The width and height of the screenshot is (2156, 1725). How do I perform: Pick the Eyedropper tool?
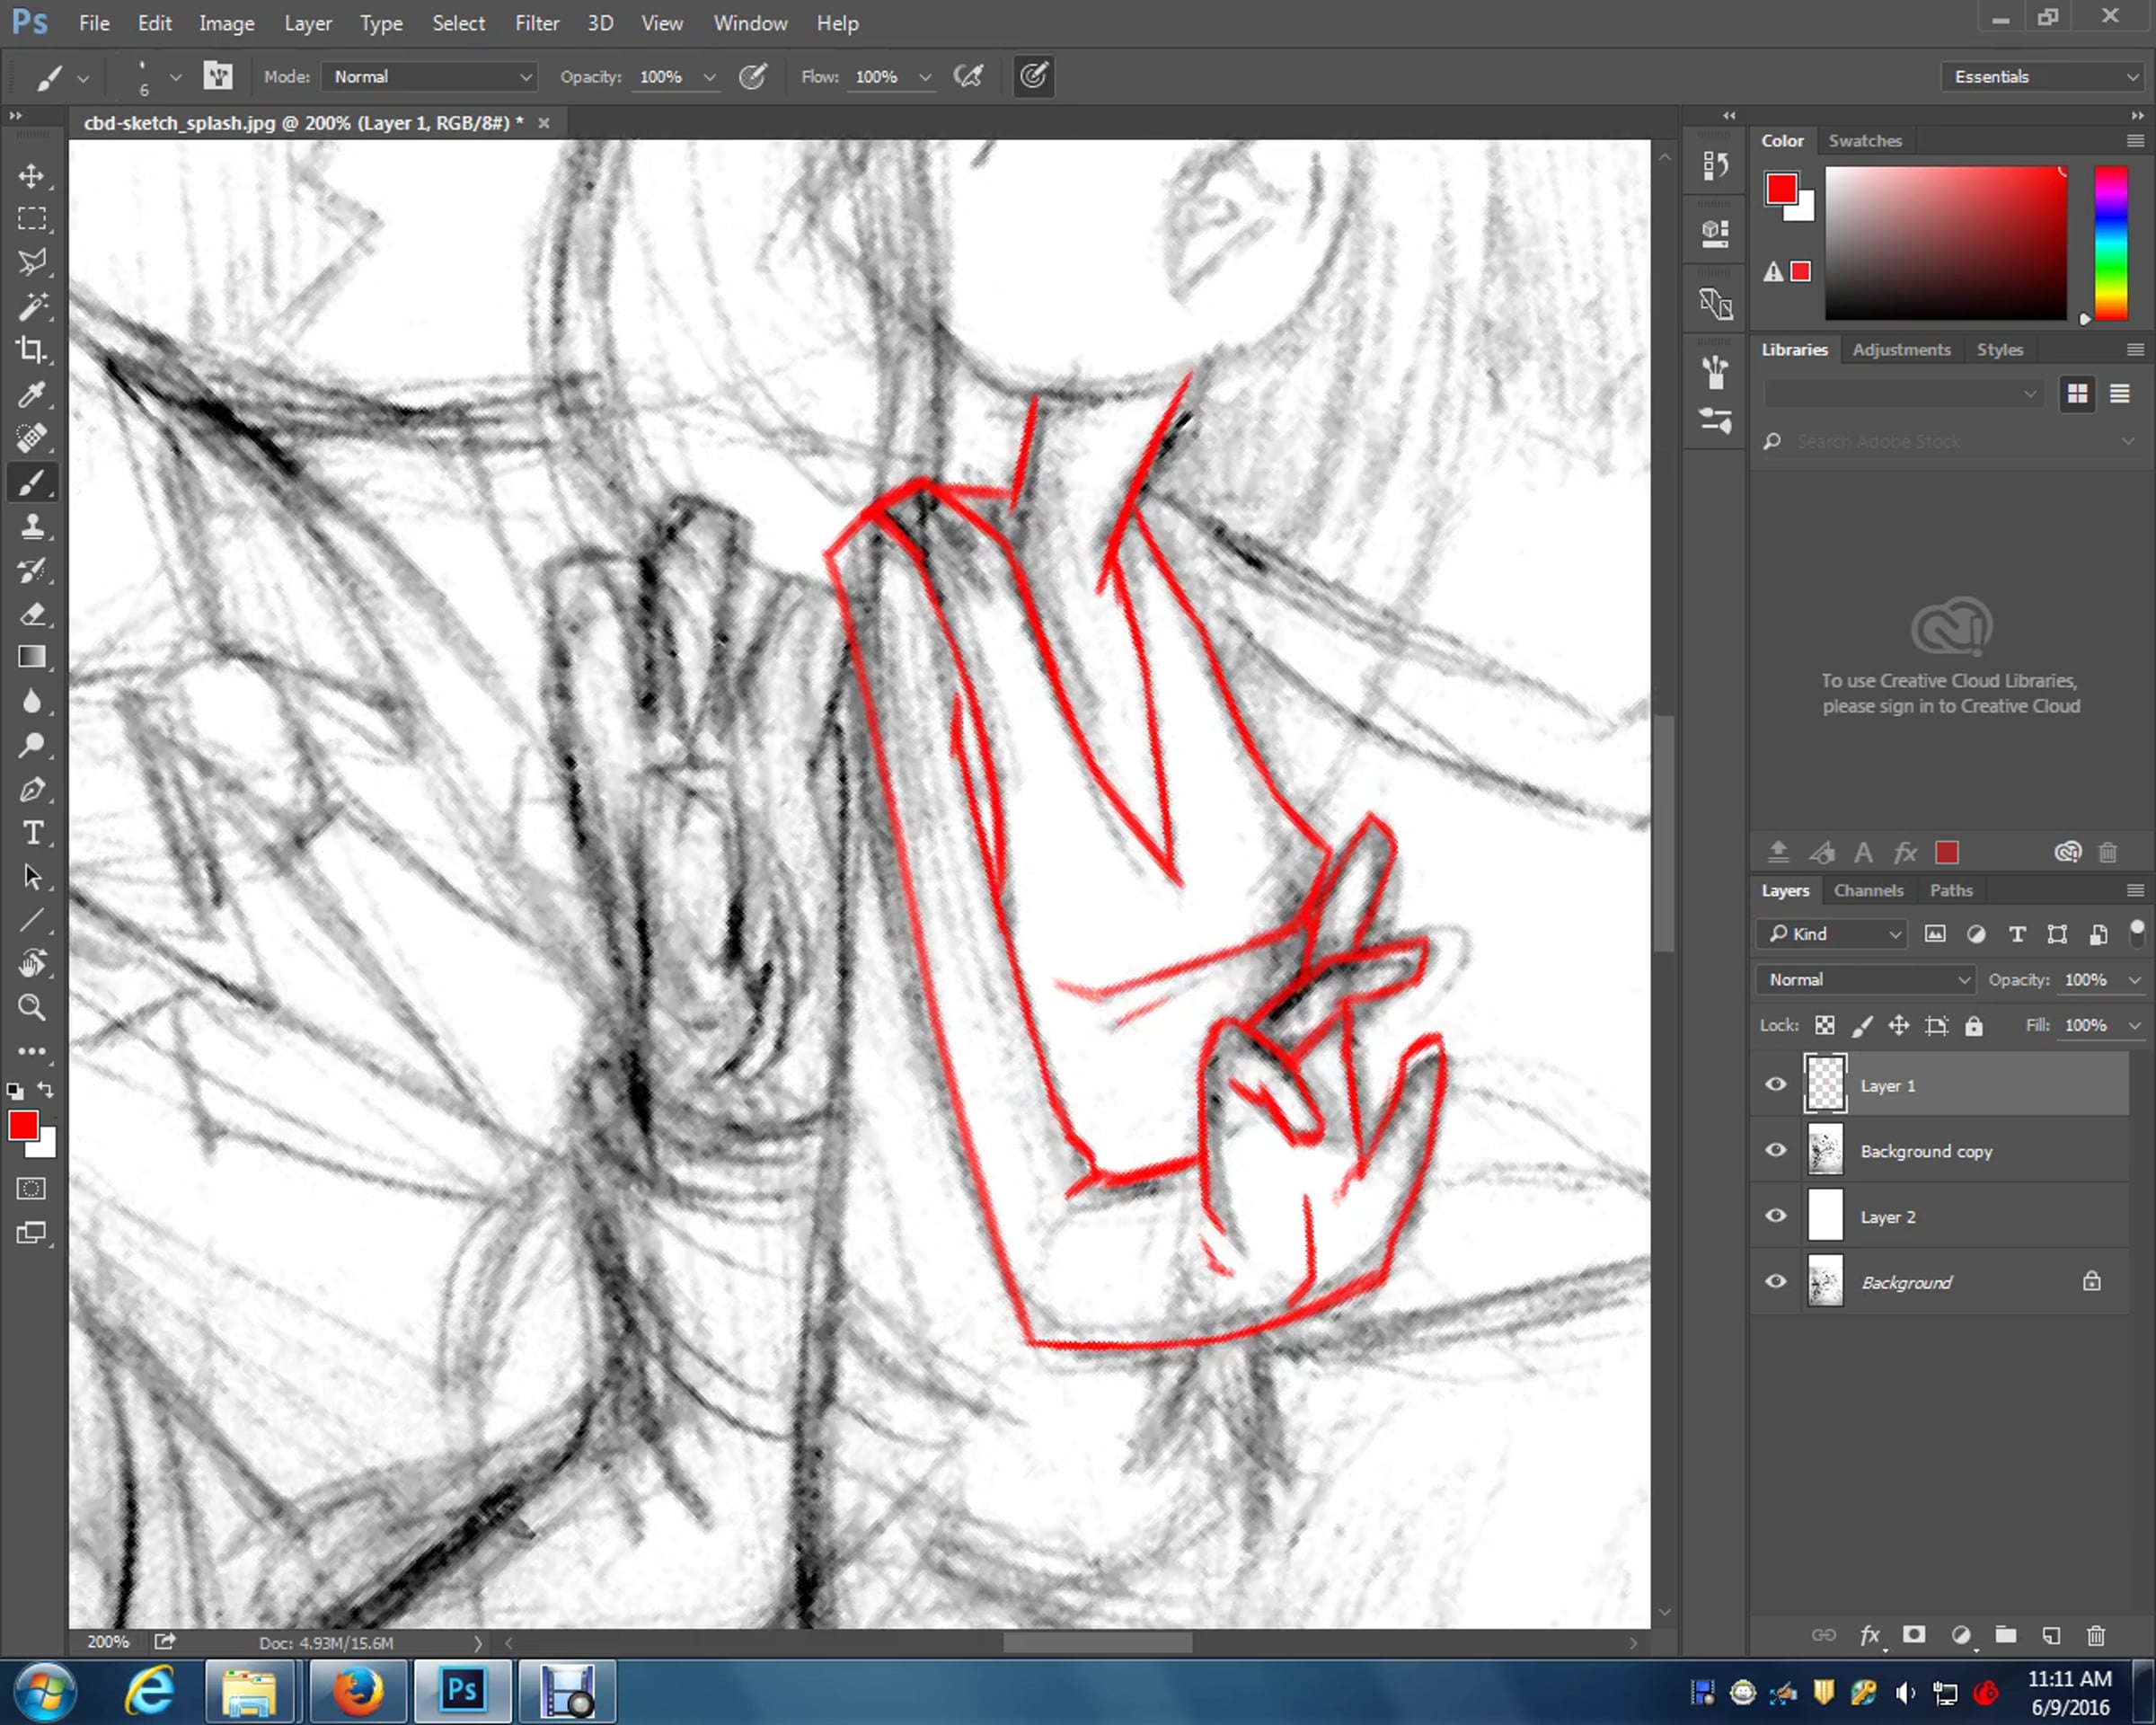[x=31, y=394]
